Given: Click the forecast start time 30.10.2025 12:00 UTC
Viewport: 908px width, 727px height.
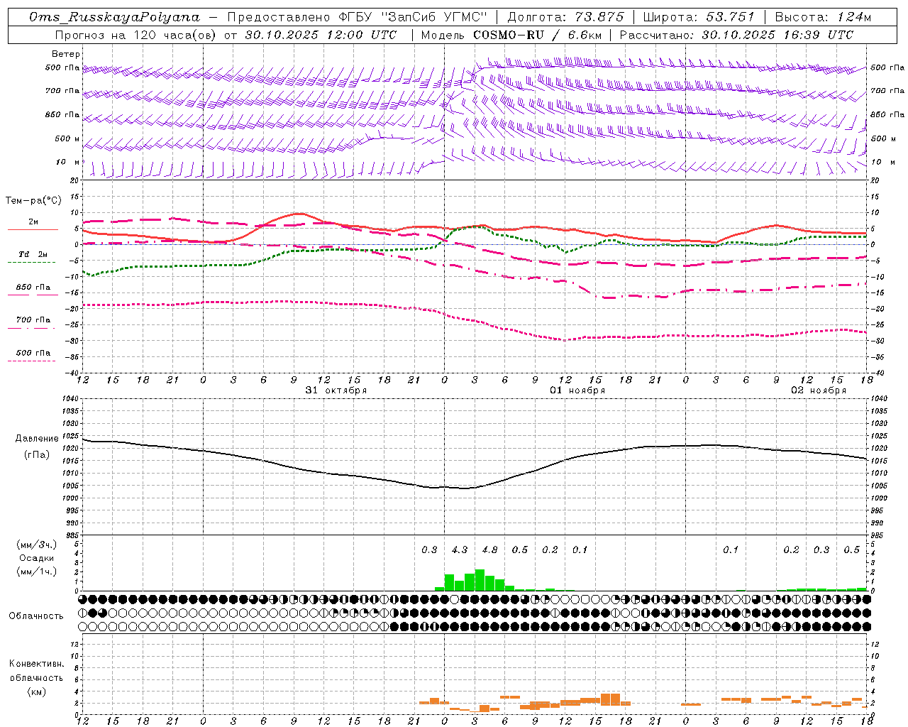Looking at the screenshot, I should point(321,35).
